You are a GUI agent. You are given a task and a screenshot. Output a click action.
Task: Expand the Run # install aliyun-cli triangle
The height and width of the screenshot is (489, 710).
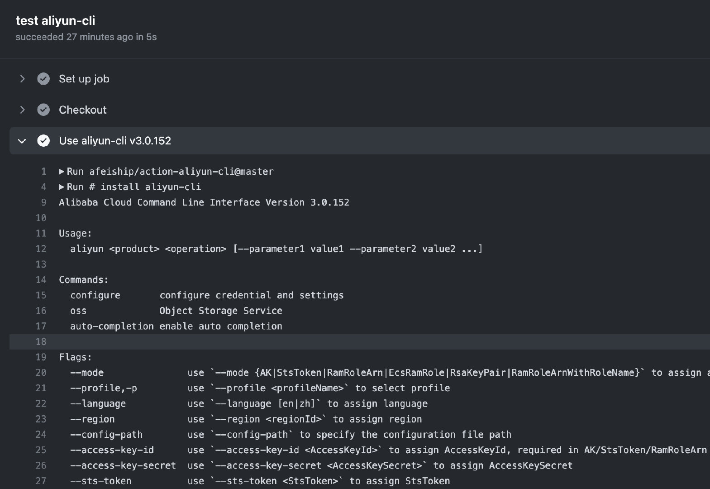62,187
